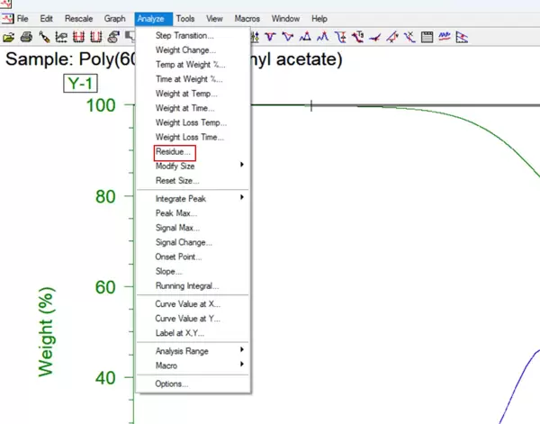The width and height of the screenshot is (540, 424).
Task: Click the last triangle-graph icon in toolbar
Action: [x=462, y=37]
